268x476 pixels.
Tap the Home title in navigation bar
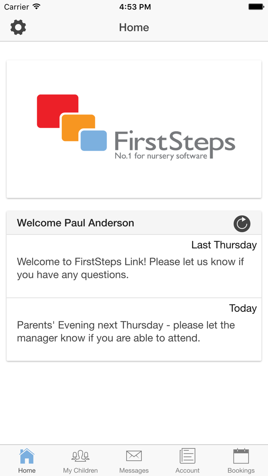pos(134,27)
